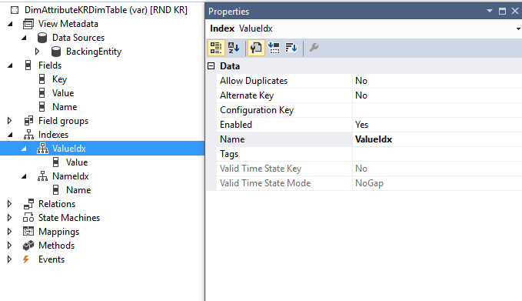Expand the Relations node
Image resolution: width=522 pixels, height=301 pixels.
coord(10,204)
